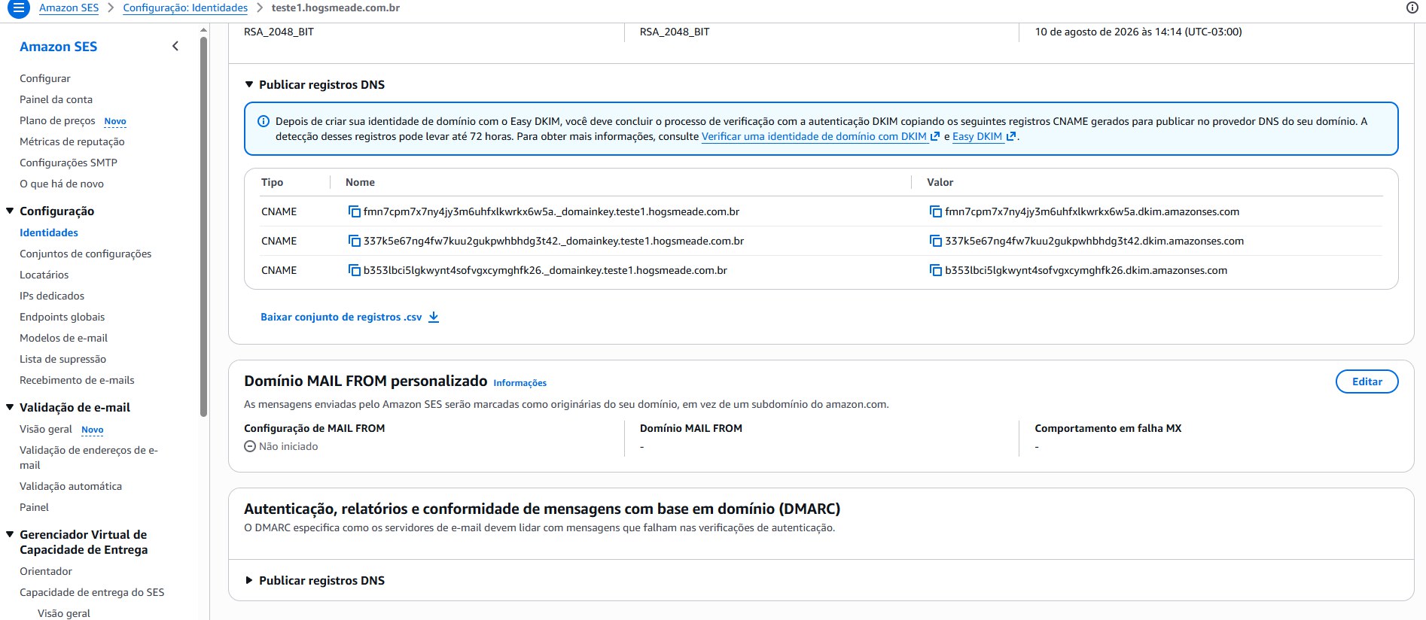Click the download arrow icon beside .csv
Viewport: 1426px width, 620px height.
coord(434,318)
